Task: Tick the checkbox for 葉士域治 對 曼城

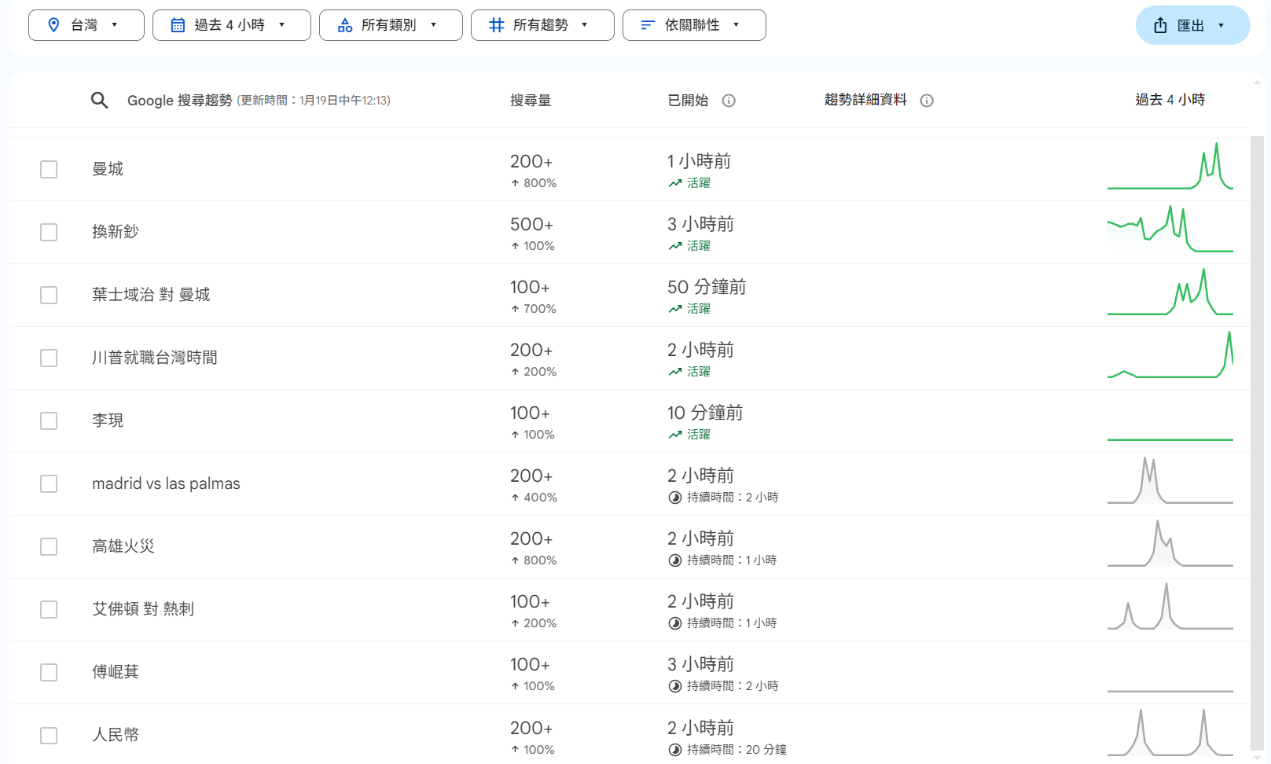Action: [49, 295]
